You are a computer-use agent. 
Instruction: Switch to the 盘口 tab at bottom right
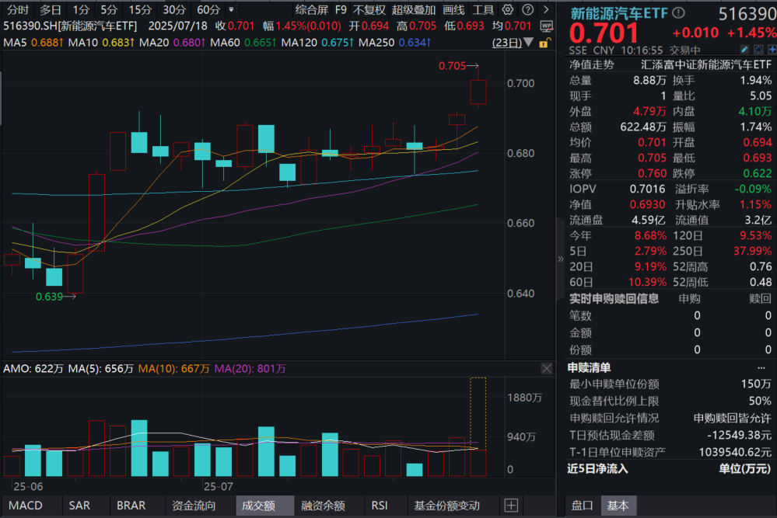coord(582,506)
